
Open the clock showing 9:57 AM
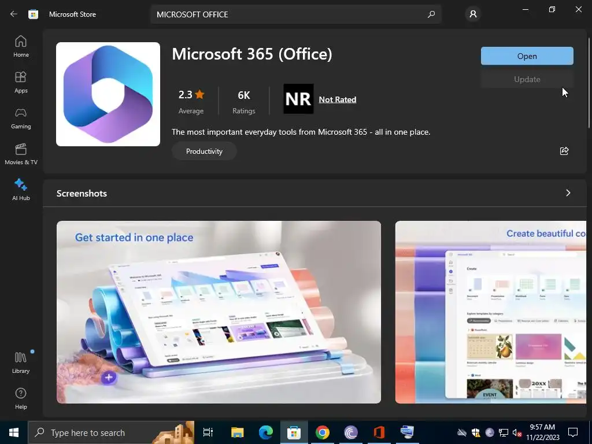542,432
